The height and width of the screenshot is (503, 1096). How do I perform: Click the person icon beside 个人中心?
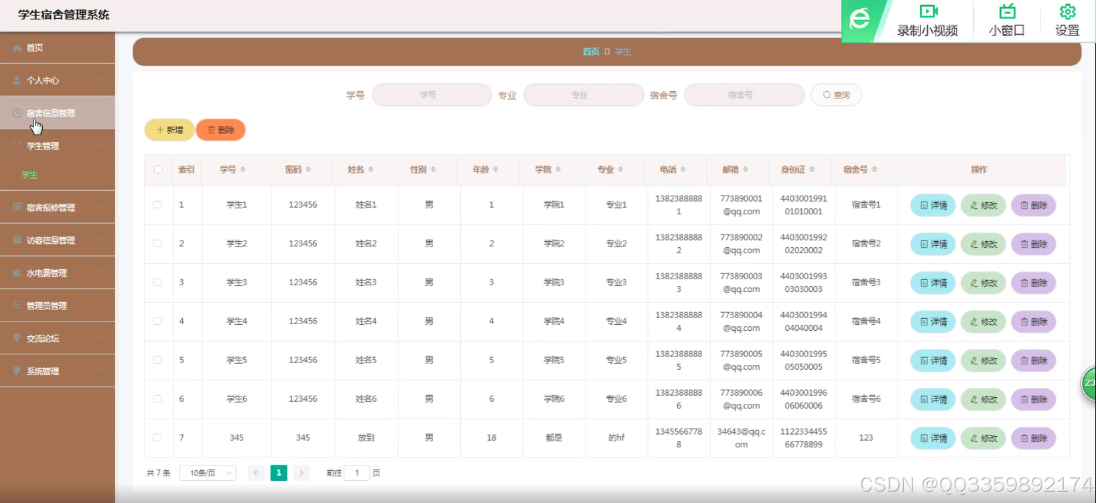coord(17,80)
